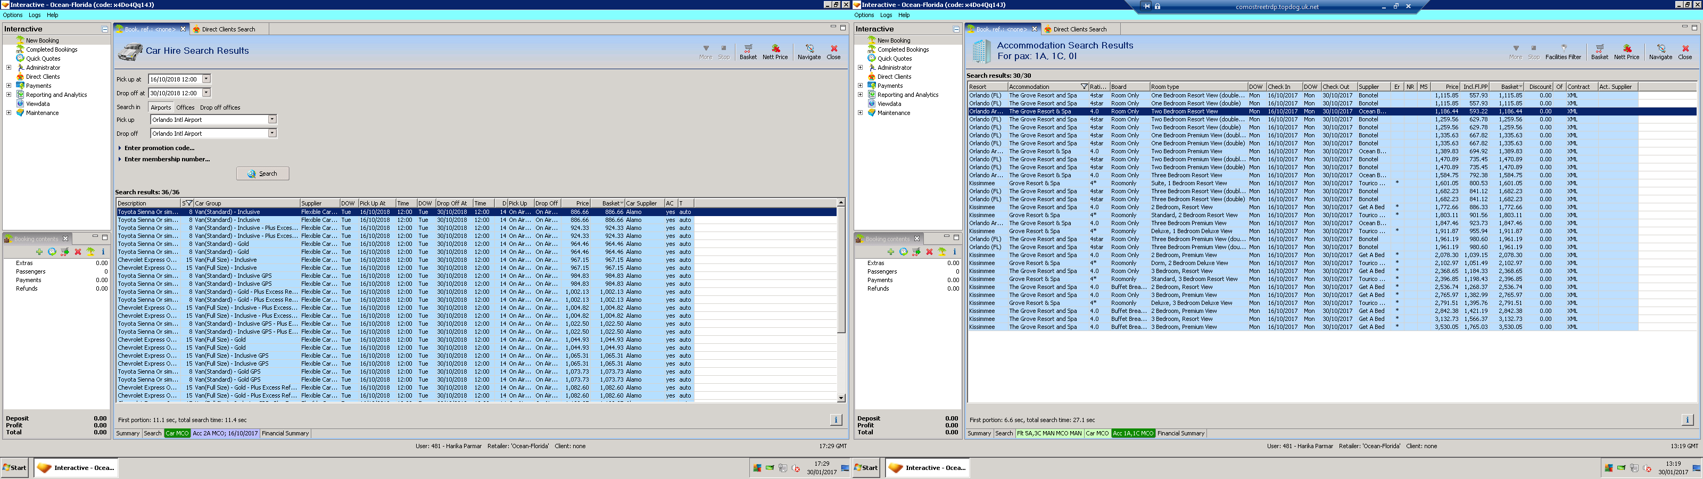Expand Enter promotion code section
1703x479 pixels.
[x=159, y=148]
